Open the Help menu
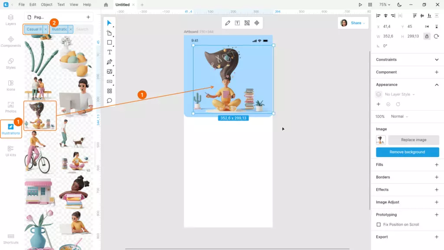The width and height of the screenshot is (444, 250). pyautogui.click(x=87, y=4)
